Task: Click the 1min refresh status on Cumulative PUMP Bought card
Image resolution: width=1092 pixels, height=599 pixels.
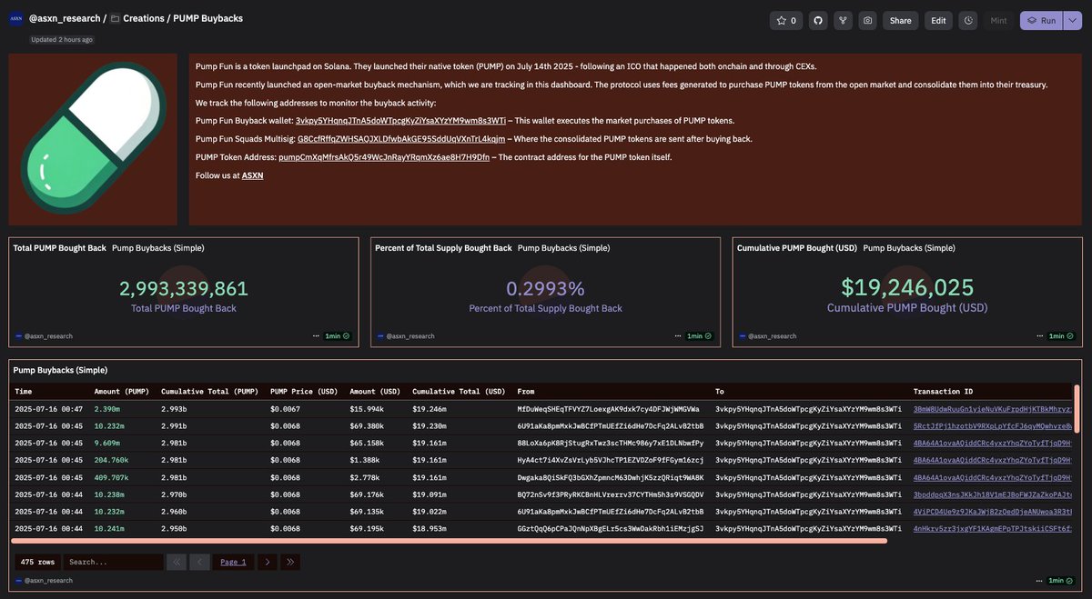Action: 1062,335
